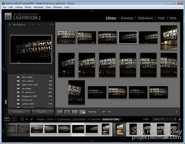Click the Navigator preview image

[31, 49]
